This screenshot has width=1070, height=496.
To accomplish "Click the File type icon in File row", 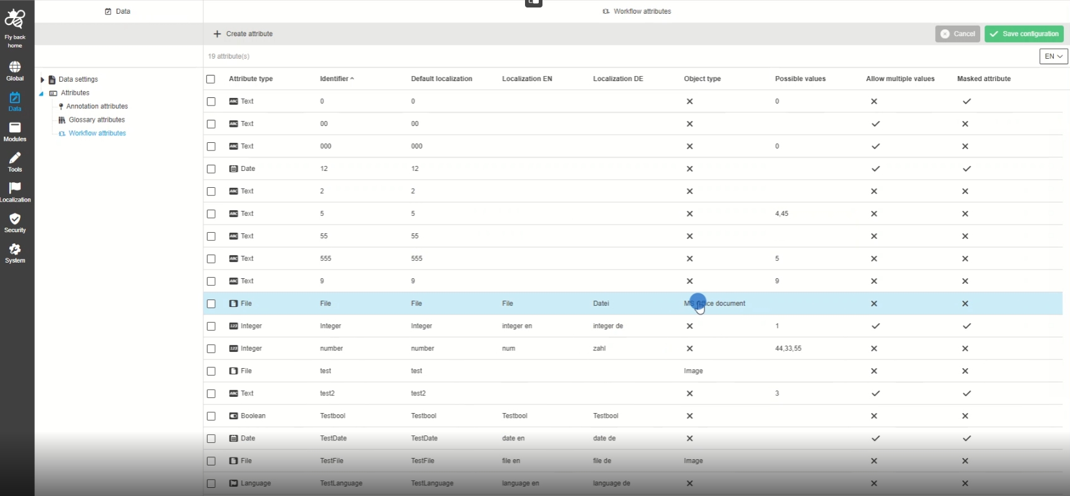I will tap(234, 303).
